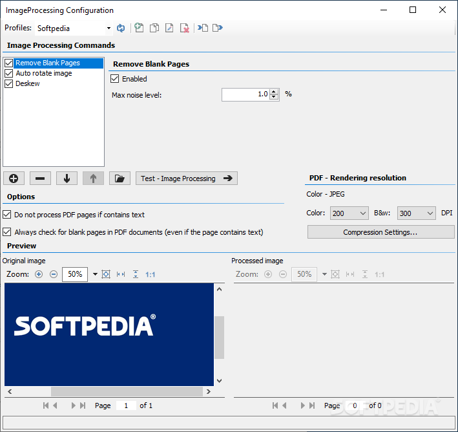Go to last page of processed image
This screenshot has height=432, width=458.
click(312, 405)
